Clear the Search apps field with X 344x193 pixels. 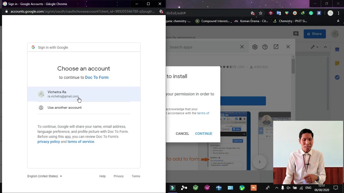point(242,47)
